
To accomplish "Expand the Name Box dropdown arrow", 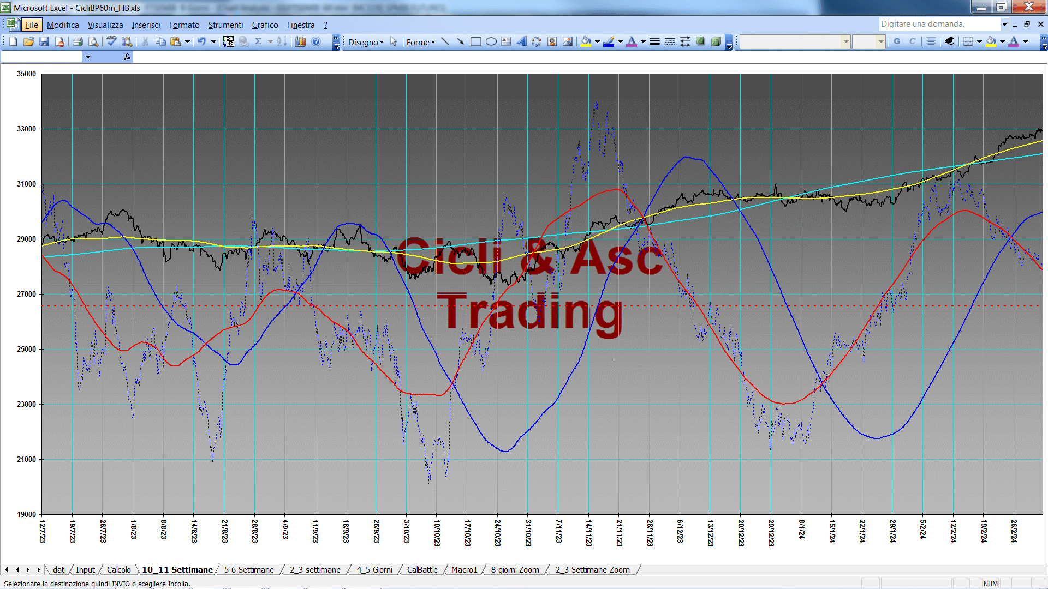I will click(88, 57).
